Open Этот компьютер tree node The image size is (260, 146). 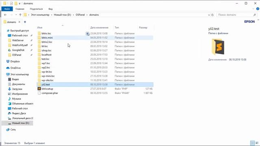(x=19, y=75)
